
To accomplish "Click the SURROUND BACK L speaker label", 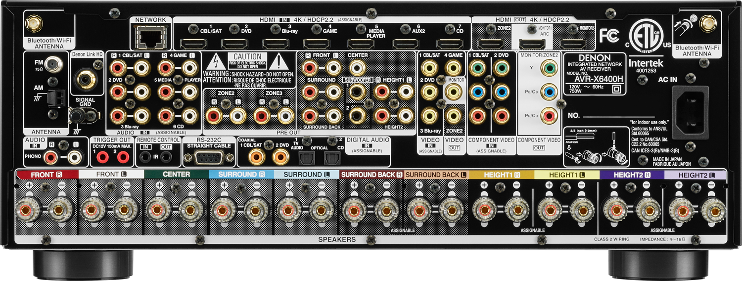I will (436, 175).
